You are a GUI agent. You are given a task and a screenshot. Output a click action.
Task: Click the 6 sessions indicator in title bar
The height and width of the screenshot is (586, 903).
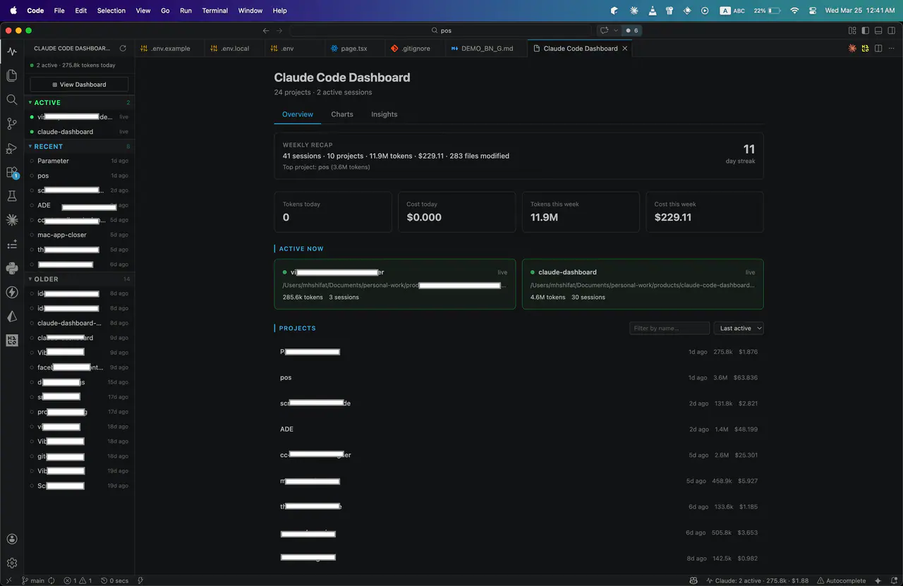[x=631, y=30]
